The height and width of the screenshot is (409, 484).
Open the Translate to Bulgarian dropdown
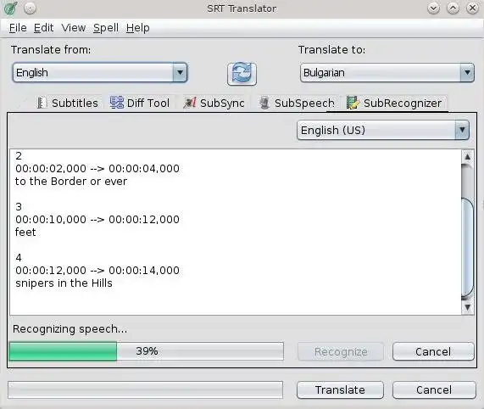pyautogui.click(x=387, y=73)
